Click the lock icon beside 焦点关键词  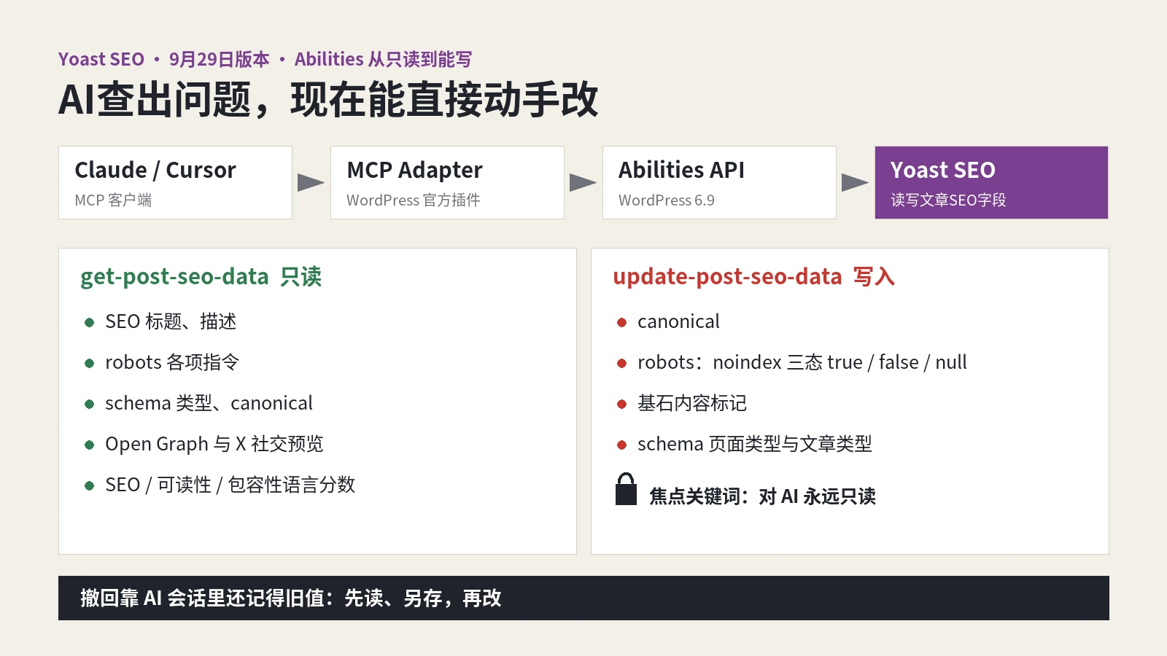[626, 489]
